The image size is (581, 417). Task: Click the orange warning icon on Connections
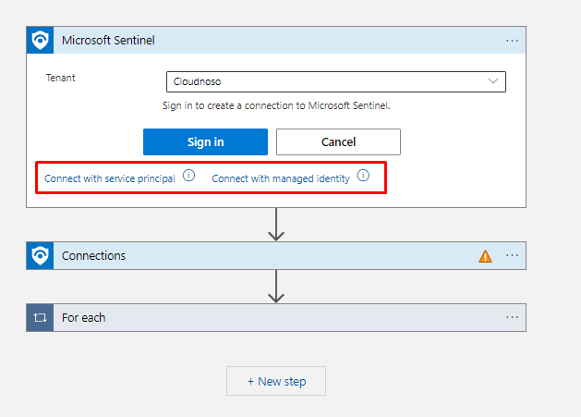pyautogui.click(x=485, y=256)
